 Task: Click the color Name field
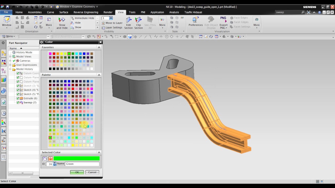[x=82, y=164]
